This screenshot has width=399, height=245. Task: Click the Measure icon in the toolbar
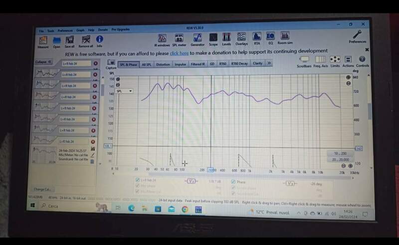43,40
